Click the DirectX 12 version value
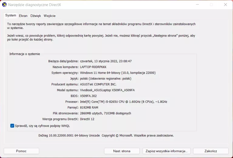Image resolution: width=233 pixels, height=158 pixels. coord(87,119)
